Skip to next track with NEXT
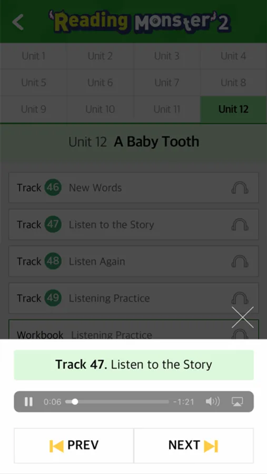 193,445
